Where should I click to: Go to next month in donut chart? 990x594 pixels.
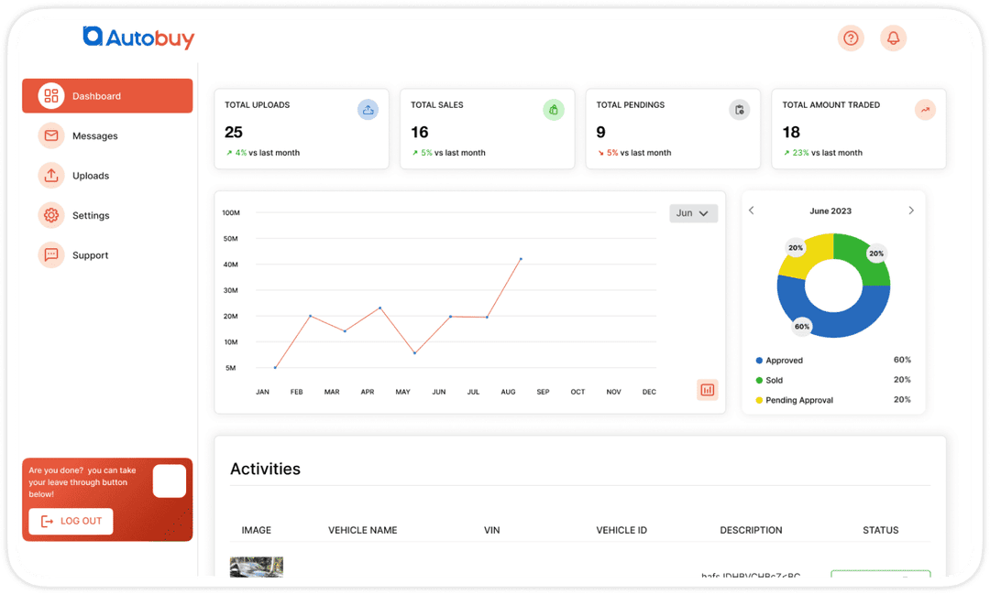tap(911, 210)
